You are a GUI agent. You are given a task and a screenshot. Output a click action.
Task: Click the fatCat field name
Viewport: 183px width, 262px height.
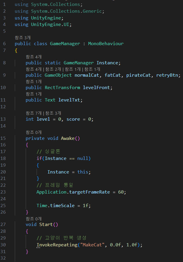[113, 75]
